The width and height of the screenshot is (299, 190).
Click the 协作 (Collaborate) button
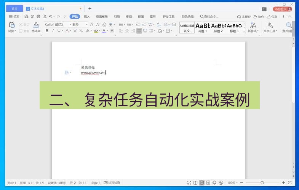click(x=259, y=17)
